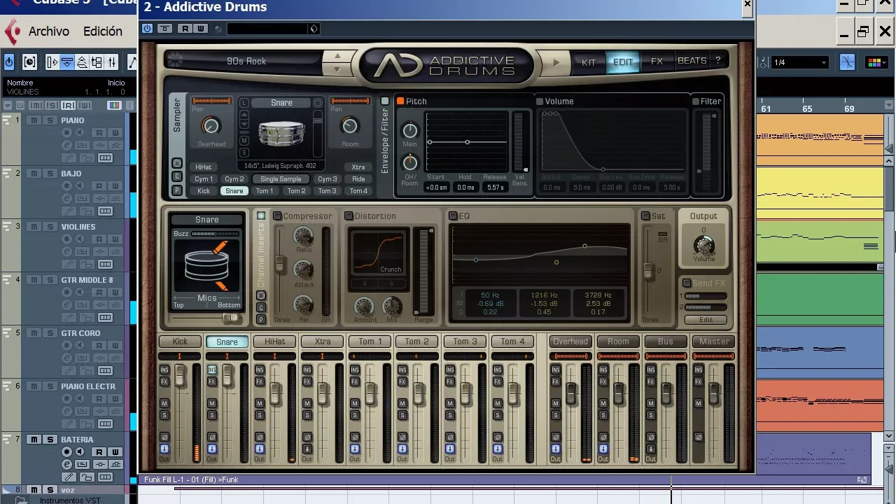Click the Tom 3 channel volume fader
The width and height of the screenshot is (896, 504).
click(466, 394)
